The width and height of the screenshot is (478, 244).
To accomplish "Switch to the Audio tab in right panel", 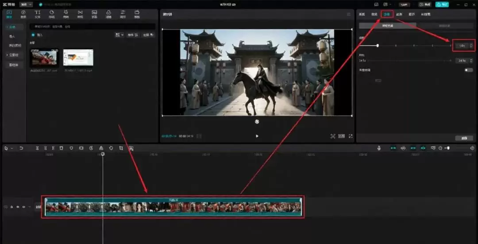I will click(x=374, y=14).
